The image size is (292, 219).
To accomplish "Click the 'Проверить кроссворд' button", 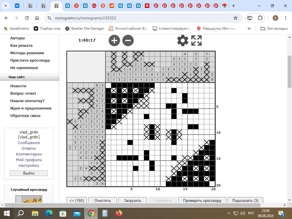I will (202, 200).
